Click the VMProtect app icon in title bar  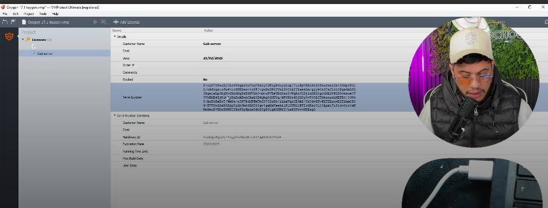3,7
